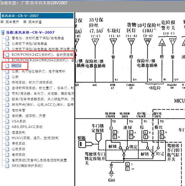Open 蓄电池、发动机盖下保险/继电器盒 diagram
The width and height of the screenshot is (185, 186).
[38, 38]
